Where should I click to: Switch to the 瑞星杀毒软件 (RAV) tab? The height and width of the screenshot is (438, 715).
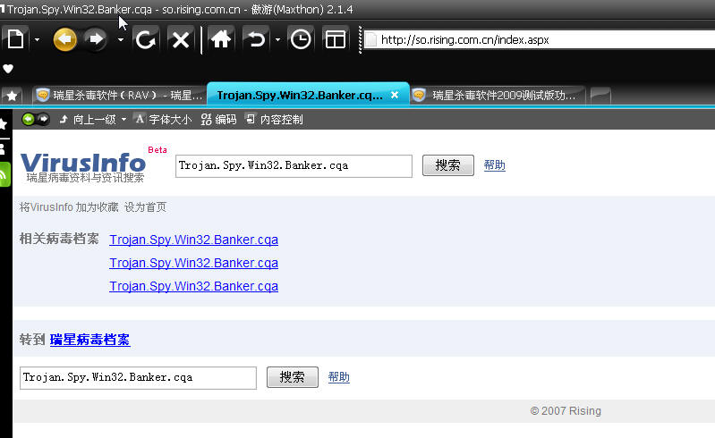click(x=120, y=95)
